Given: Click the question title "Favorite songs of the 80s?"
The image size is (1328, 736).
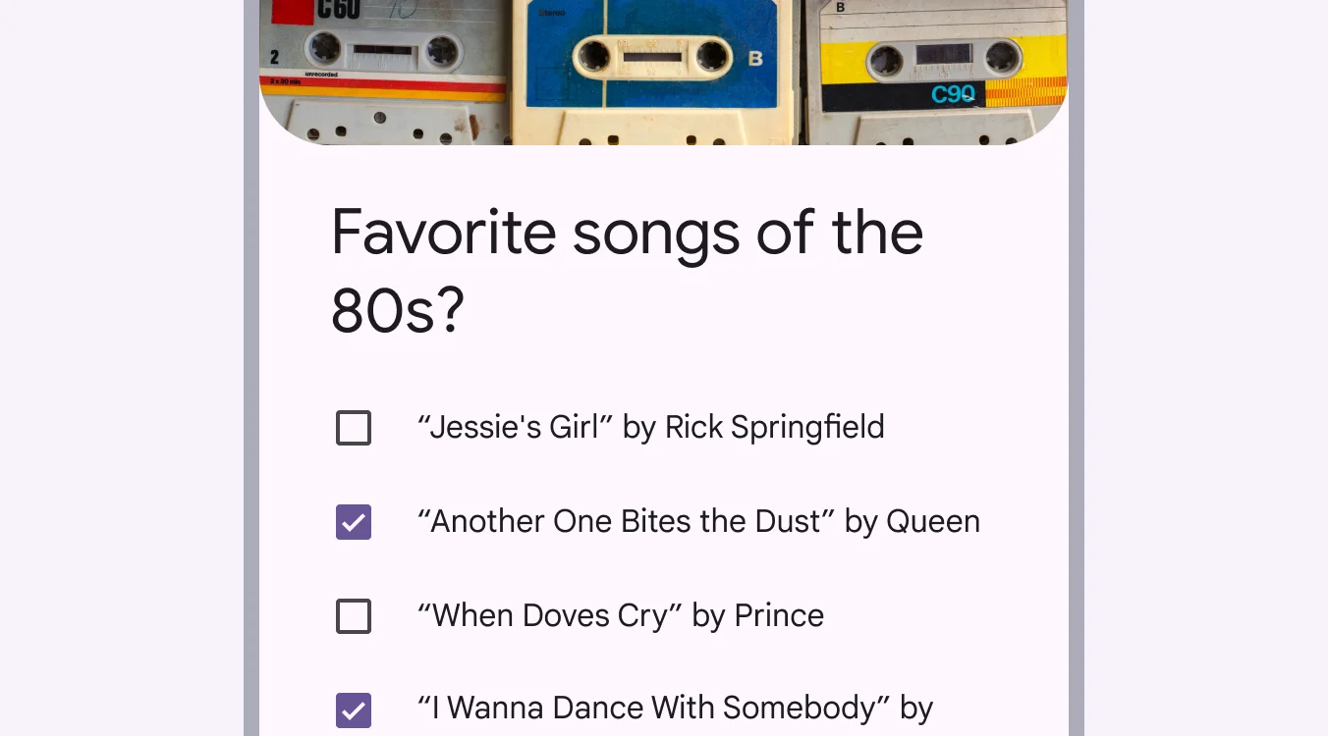Looking at the screenshot, I should pos(627,270).
